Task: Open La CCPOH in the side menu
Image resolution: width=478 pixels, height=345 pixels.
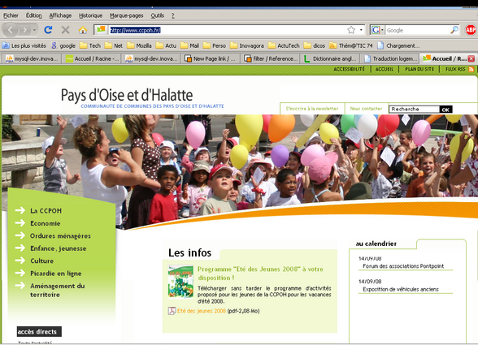Action: (46, 211)
